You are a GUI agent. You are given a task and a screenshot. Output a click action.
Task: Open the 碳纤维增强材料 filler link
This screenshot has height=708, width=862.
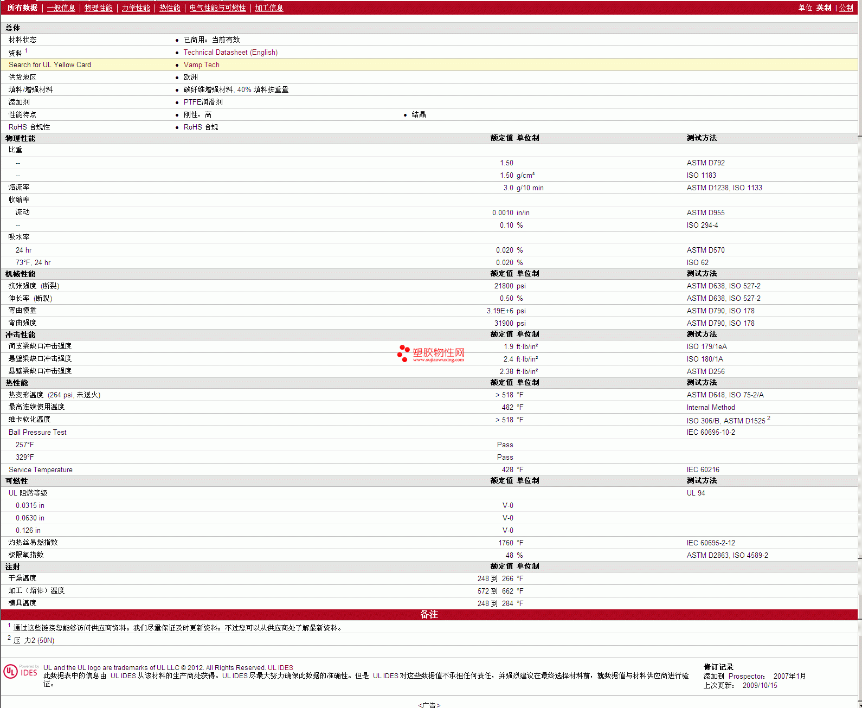coord(208,89)
